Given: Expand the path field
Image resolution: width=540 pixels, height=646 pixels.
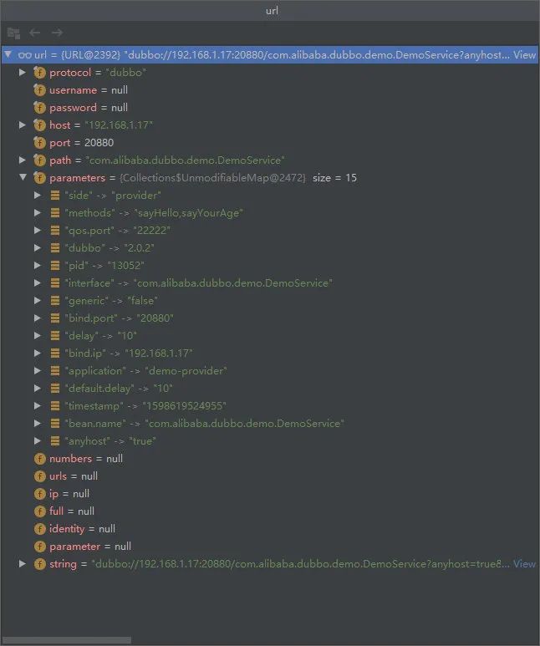Looking at the screenshot, I should [23, 160].
